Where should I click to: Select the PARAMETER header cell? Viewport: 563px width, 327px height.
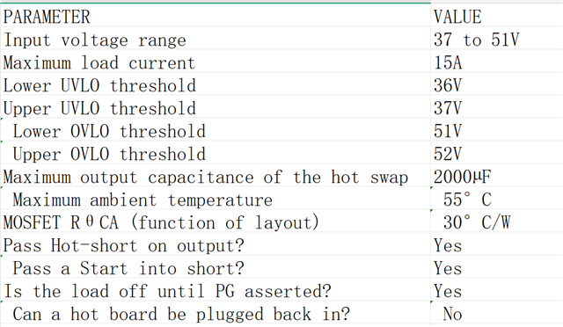216,16
